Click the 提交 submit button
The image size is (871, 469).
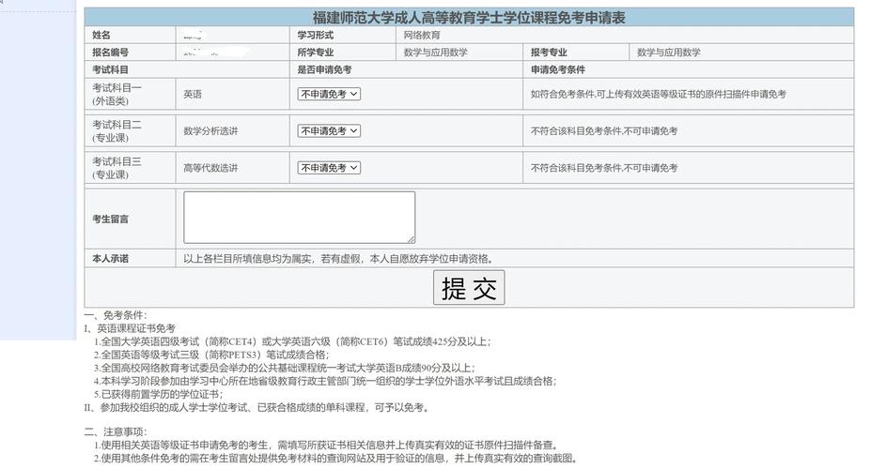tap(469, 287)
